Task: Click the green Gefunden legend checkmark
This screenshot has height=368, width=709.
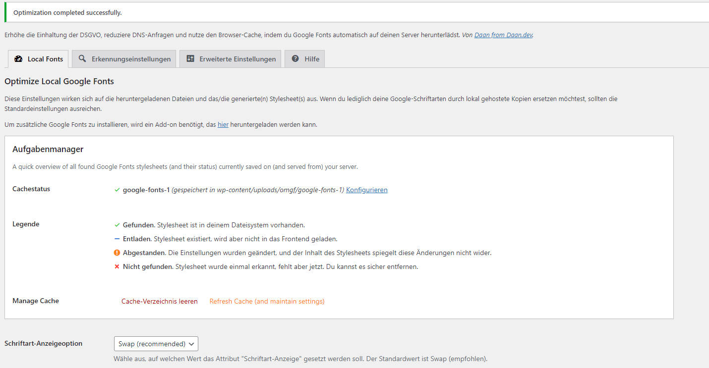Action: coord(117,225)
